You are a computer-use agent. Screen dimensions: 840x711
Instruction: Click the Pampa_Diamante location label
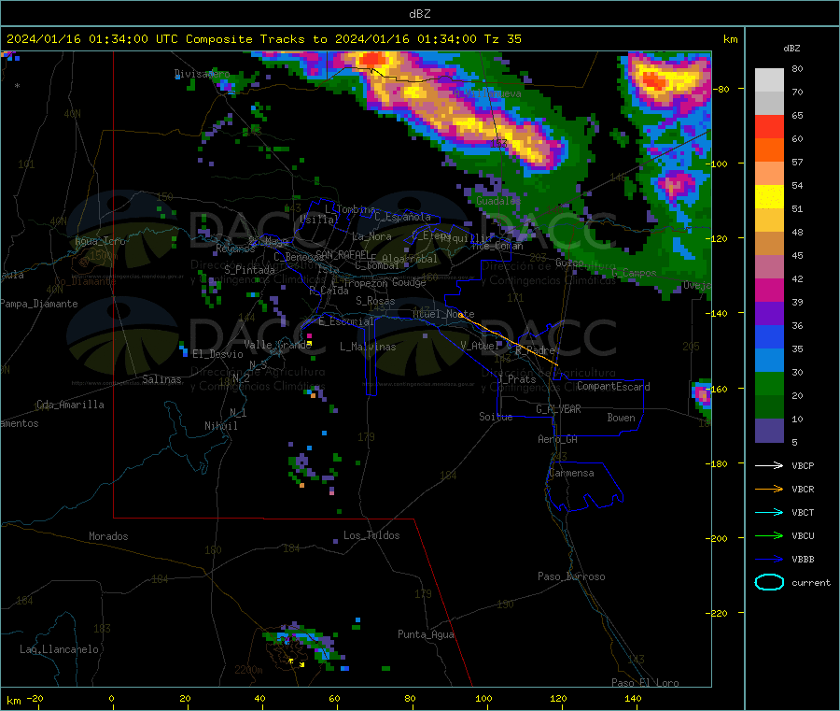(38, 304)
